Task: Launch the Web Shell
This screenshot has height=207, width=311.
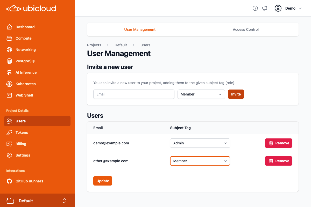Action: (x=24, y=95)
